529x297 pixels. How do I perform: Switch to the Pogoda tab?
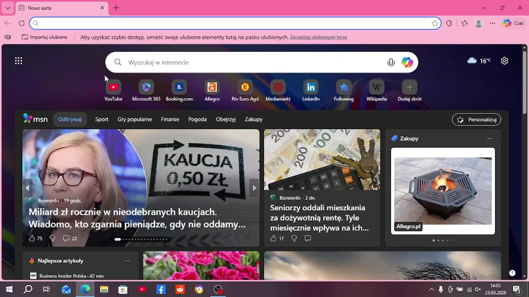pyautogui.click(x=197, y=119)
